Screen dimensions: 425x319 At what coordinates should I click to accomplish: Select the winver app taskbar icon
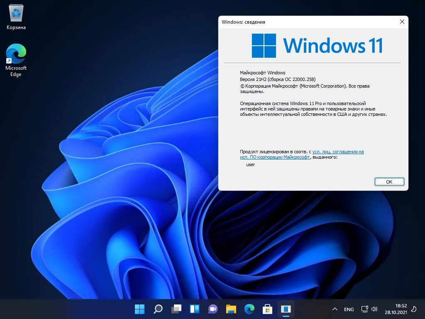[x=286, y=309]
